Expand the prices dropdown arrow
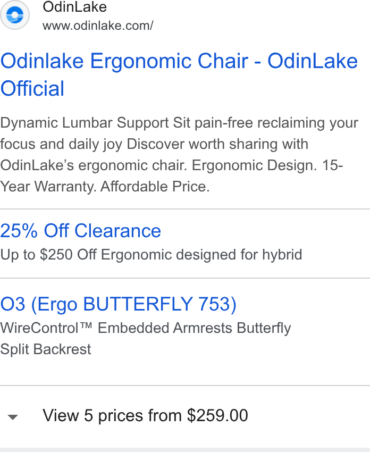Viewport: 370px width, 452px height. coord(13,417)
